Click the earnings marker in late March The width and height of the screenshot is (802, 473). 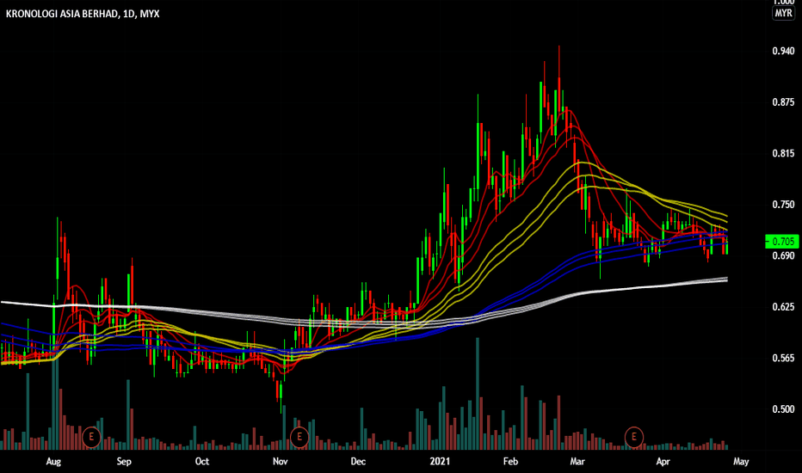[633, 437]
